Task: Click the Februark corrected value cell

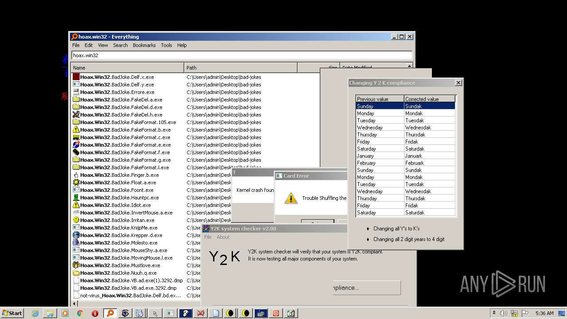Action: [429, 163]
